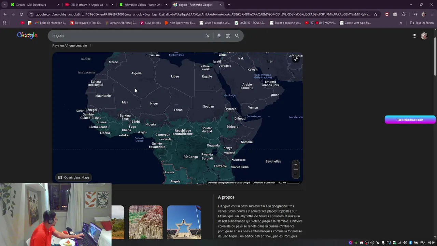
Task: Show more bookmarks overflow chevron
Action: (x=401, y=23)
